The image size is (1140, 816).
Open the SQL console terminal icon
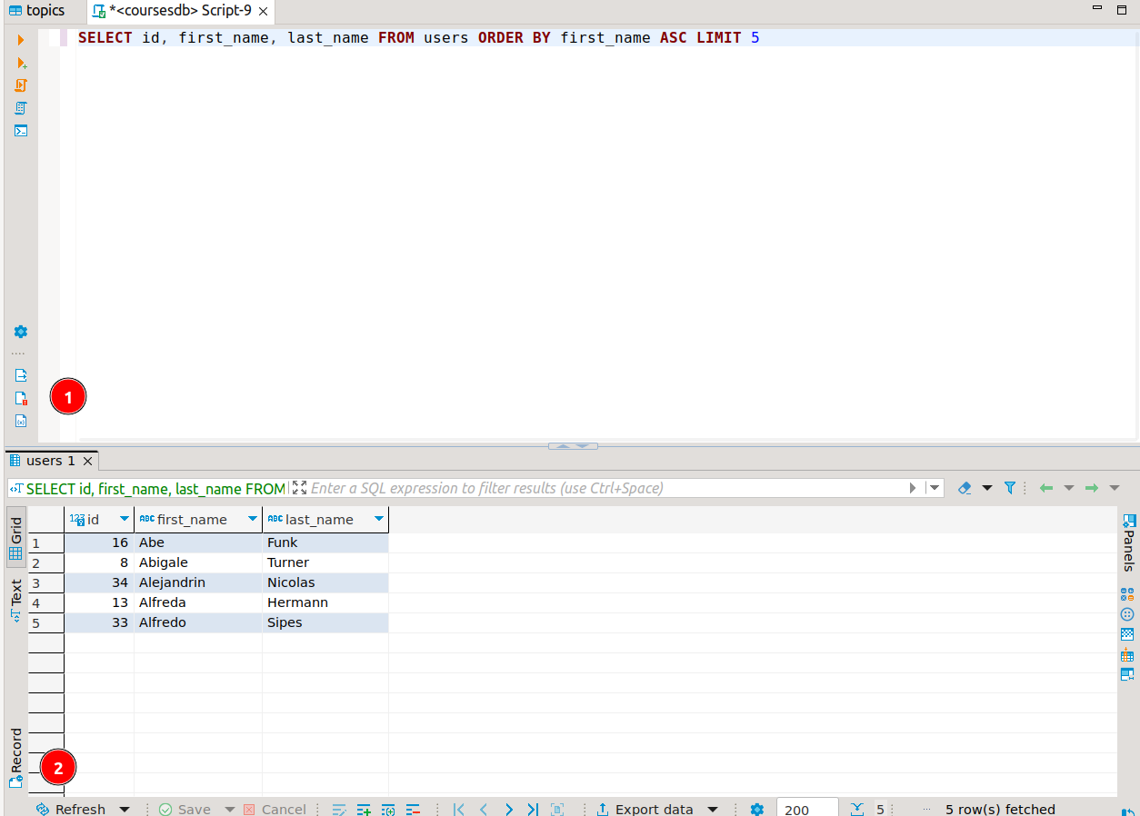click(20, 131)
